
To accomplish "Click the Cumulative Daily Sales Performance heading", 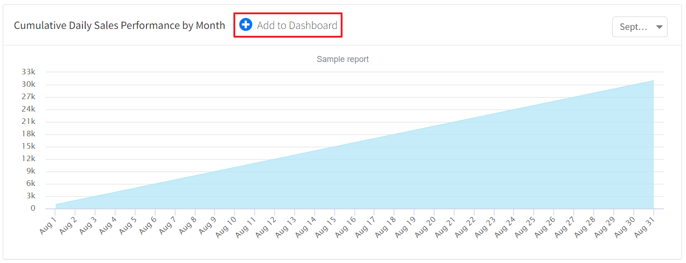I will point(119,25).
